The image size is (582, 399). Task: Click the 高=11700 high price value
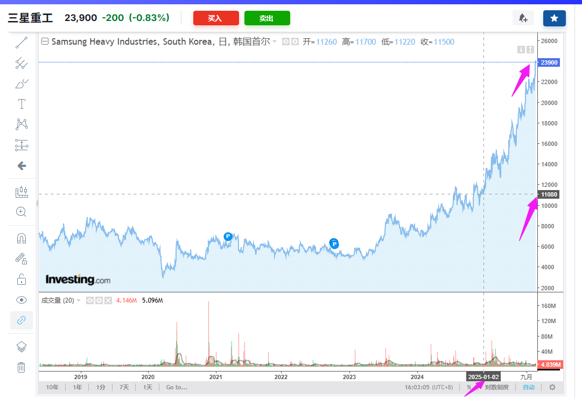coord(359,41)
